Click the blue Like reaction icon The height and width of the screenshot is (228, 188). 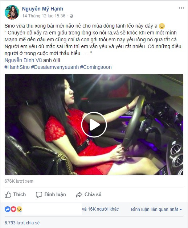pyautogui.click(x=8, y=209)
